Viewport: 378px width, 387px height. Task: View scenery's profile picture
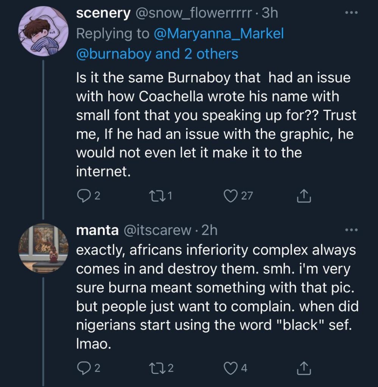click(43, 31)
